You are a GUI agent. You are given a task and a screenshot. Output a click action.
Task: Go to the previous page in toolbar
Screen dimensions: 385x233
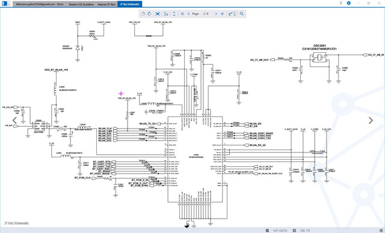(188, 14)
